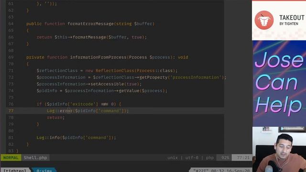Click the Shell.php filename in the status line
The image size is (306, 172).
(x=35, y=158)
